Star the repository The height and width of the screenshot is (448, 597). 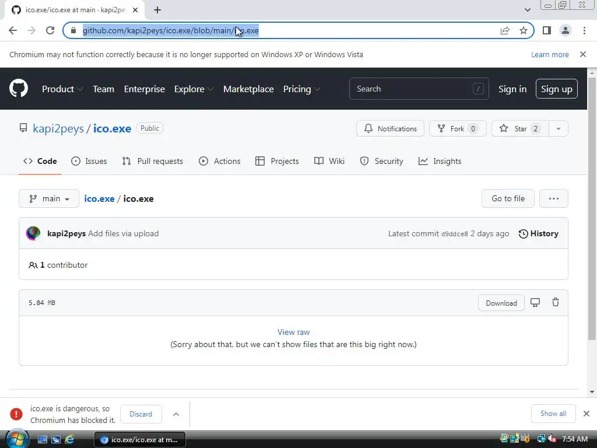tap(521, 128)
